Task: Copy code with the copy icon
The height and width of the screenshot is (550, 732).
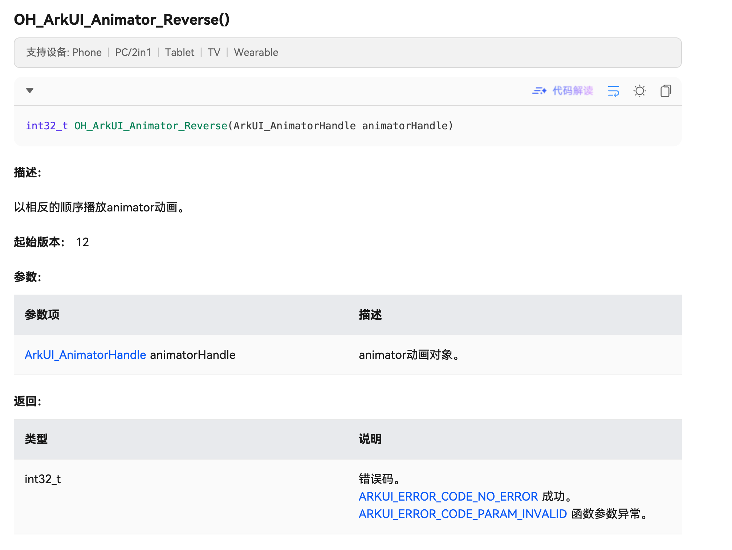Action: [x=666, y=91]
